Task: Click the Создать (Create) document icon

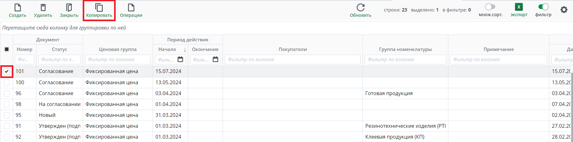Action: coord(17,7)
